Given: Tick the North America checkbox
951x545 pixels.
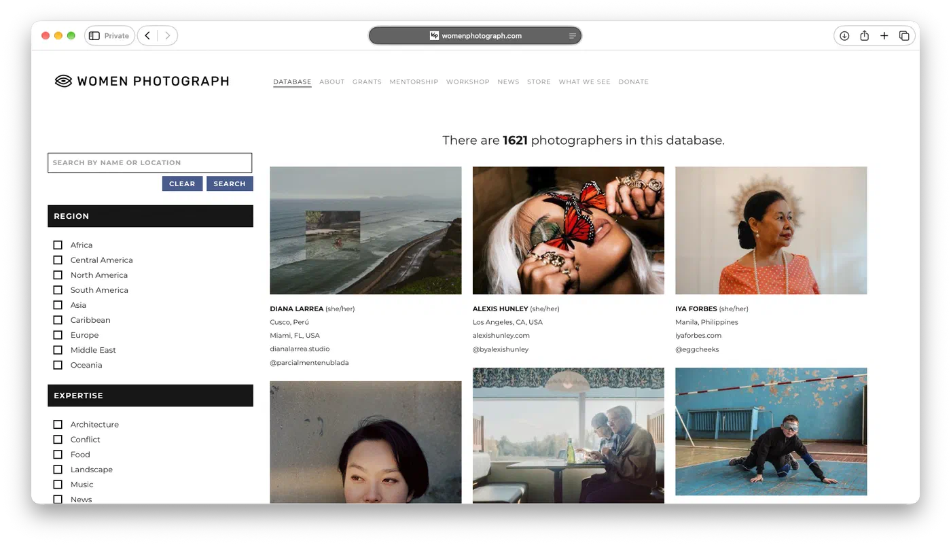Looking at the screenshot, I should click(x=58, y=275).
